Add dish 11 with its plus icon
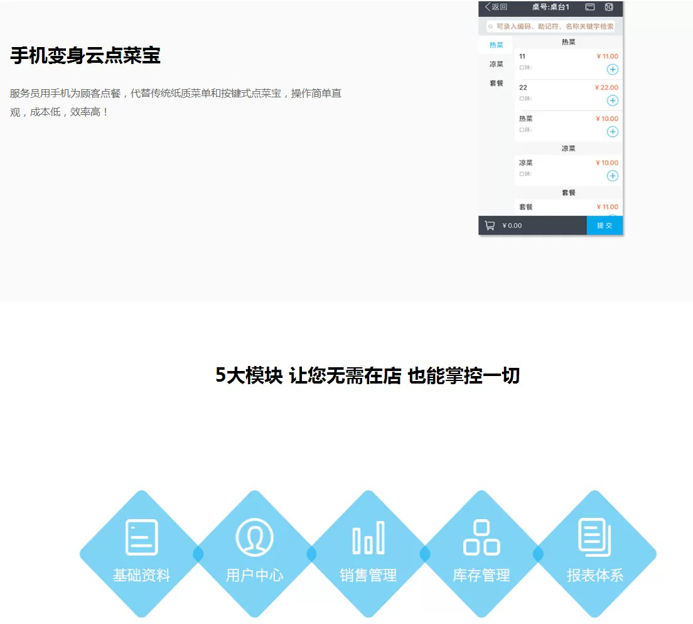693x624 pixels. (x=612, y=70)
